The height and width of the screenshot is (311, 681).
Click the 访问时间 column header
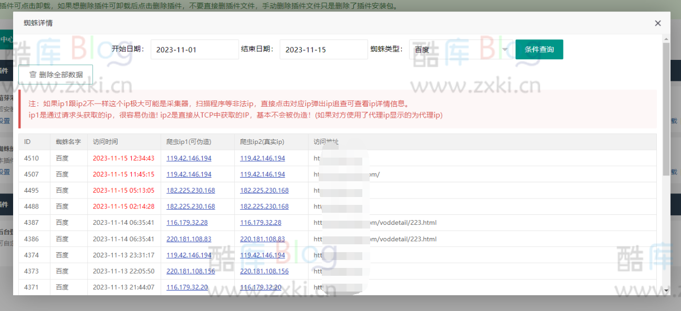coord(106,142)
